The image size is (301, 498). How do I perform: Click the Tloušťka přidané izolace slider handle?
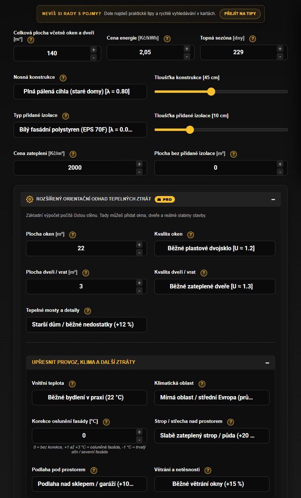click(x=190, y=130)
